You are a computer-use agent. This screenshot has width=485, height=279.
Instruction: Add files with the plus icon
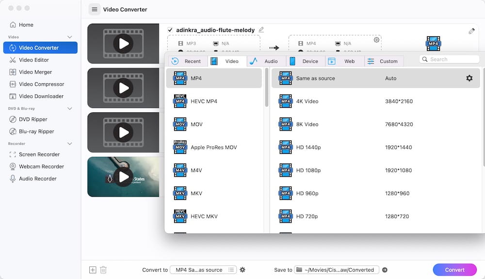93,270
